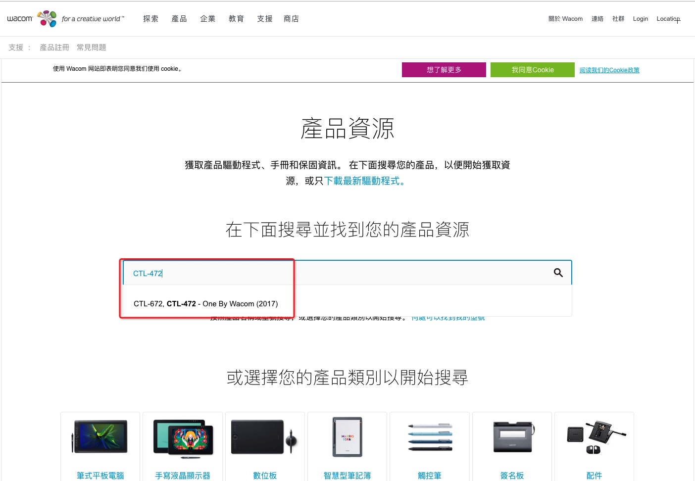The image size is (695, 481).
Task: Open the 數位板 category label link
Action: pos(265,476)
